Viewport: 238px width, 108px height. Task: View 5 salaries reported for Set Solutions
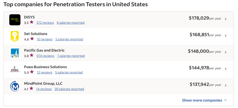pyautogui.click(x=69, y=39)
